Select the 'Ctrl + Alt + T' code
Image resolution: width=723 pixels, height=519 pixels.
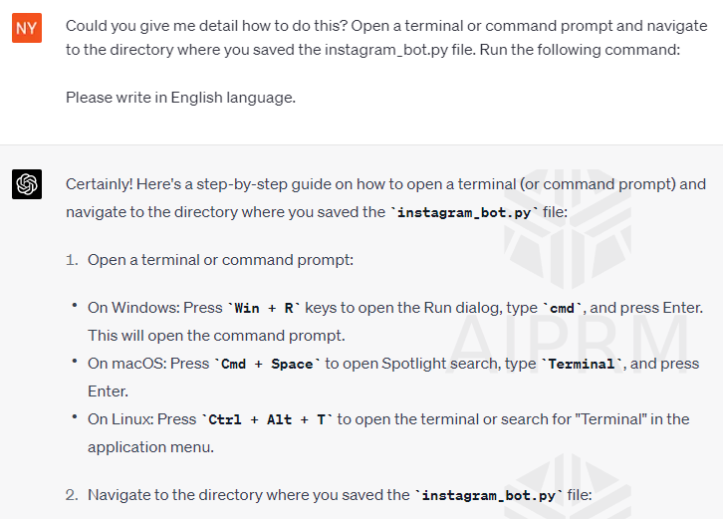click(267, 419)
